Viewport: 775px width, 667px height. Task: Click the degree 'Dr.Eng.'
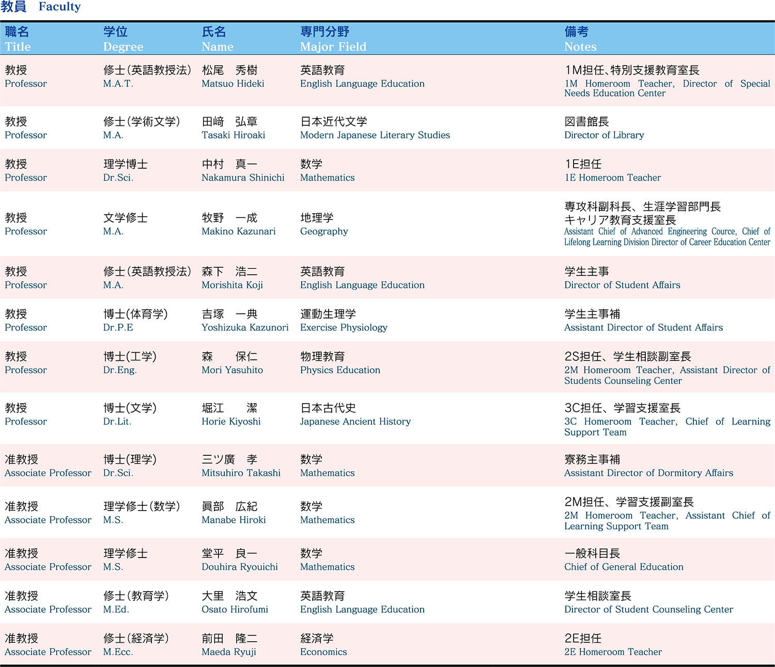coord(120,370)
